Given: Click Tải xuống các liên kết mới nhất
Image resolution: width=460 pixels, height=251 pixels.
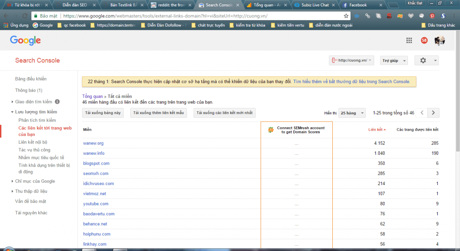Looking at the screenshot, I should [225, 113].
